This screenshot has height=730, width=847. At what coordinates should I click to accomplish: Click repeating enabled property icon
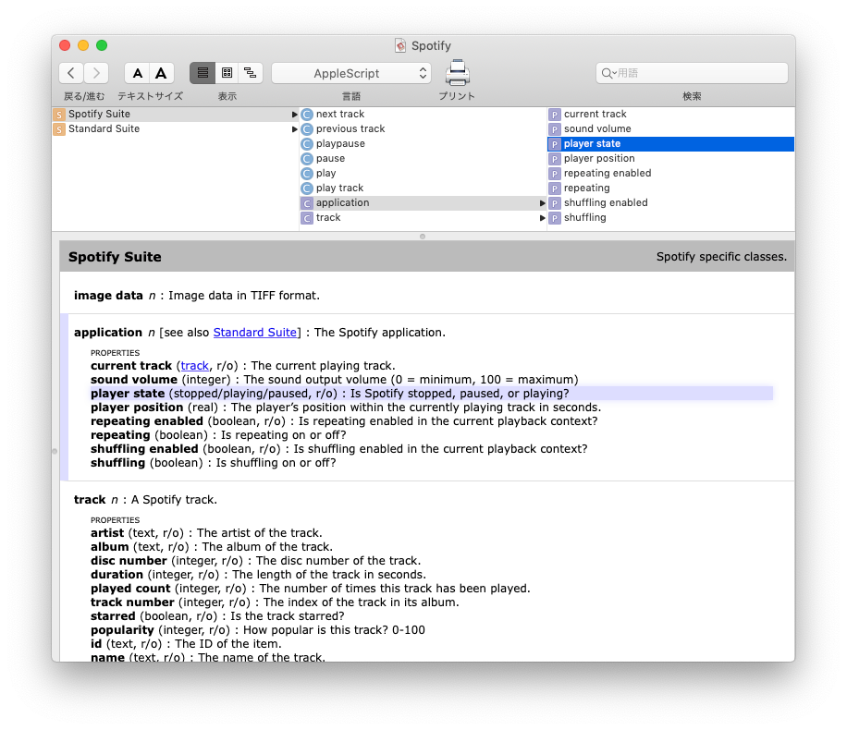[554, 174]
